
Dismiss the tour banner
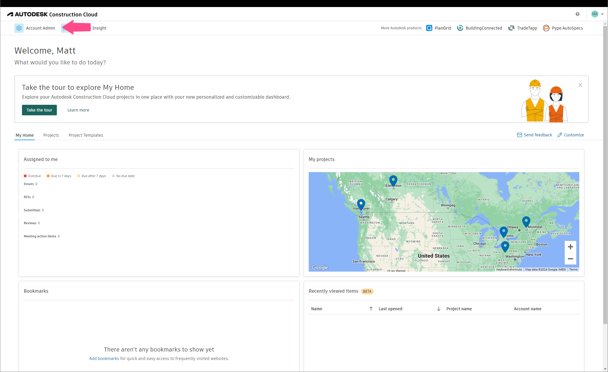(580, 85)
